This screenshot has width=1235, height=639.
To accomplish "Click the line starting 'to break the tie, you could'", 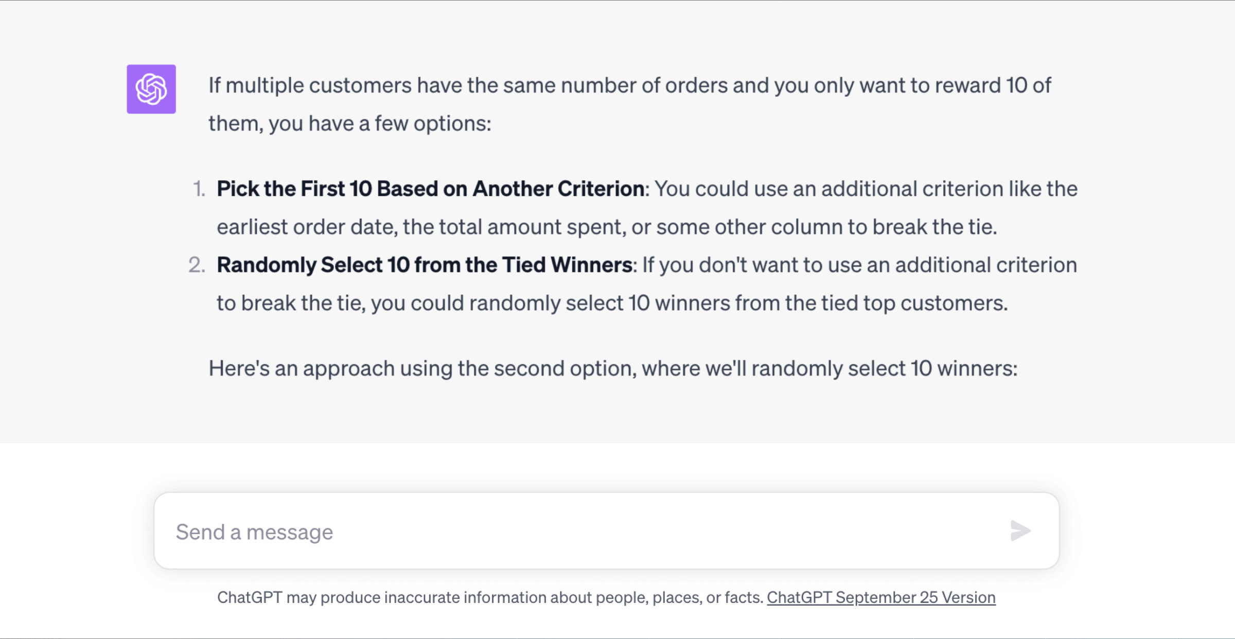I will (x=612, y=303).
